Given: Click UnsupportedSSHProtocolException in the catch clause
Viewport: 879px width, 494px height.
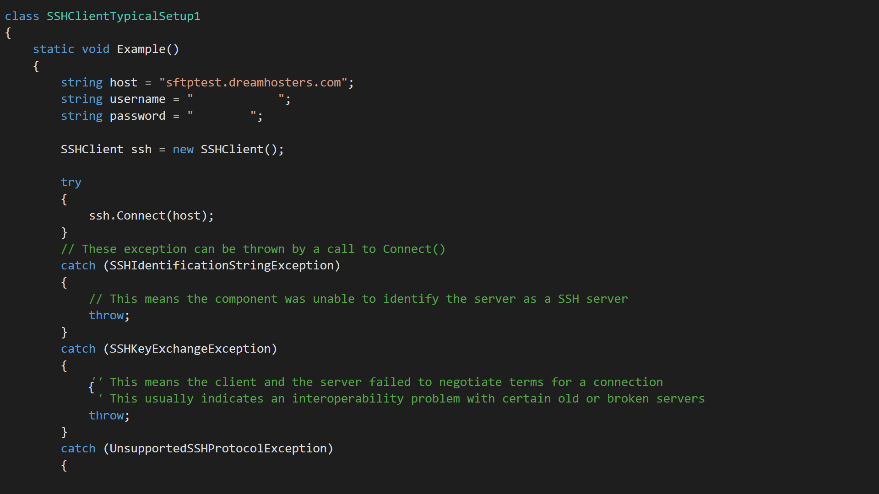Looking at the screenshot, I should coord(218,449).
